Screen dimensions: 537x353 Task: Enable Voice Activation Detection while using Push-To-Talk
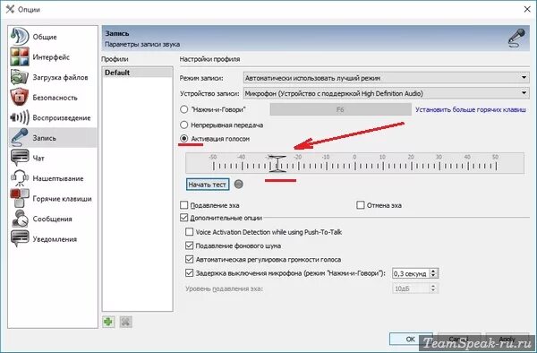tap(189, 232)
